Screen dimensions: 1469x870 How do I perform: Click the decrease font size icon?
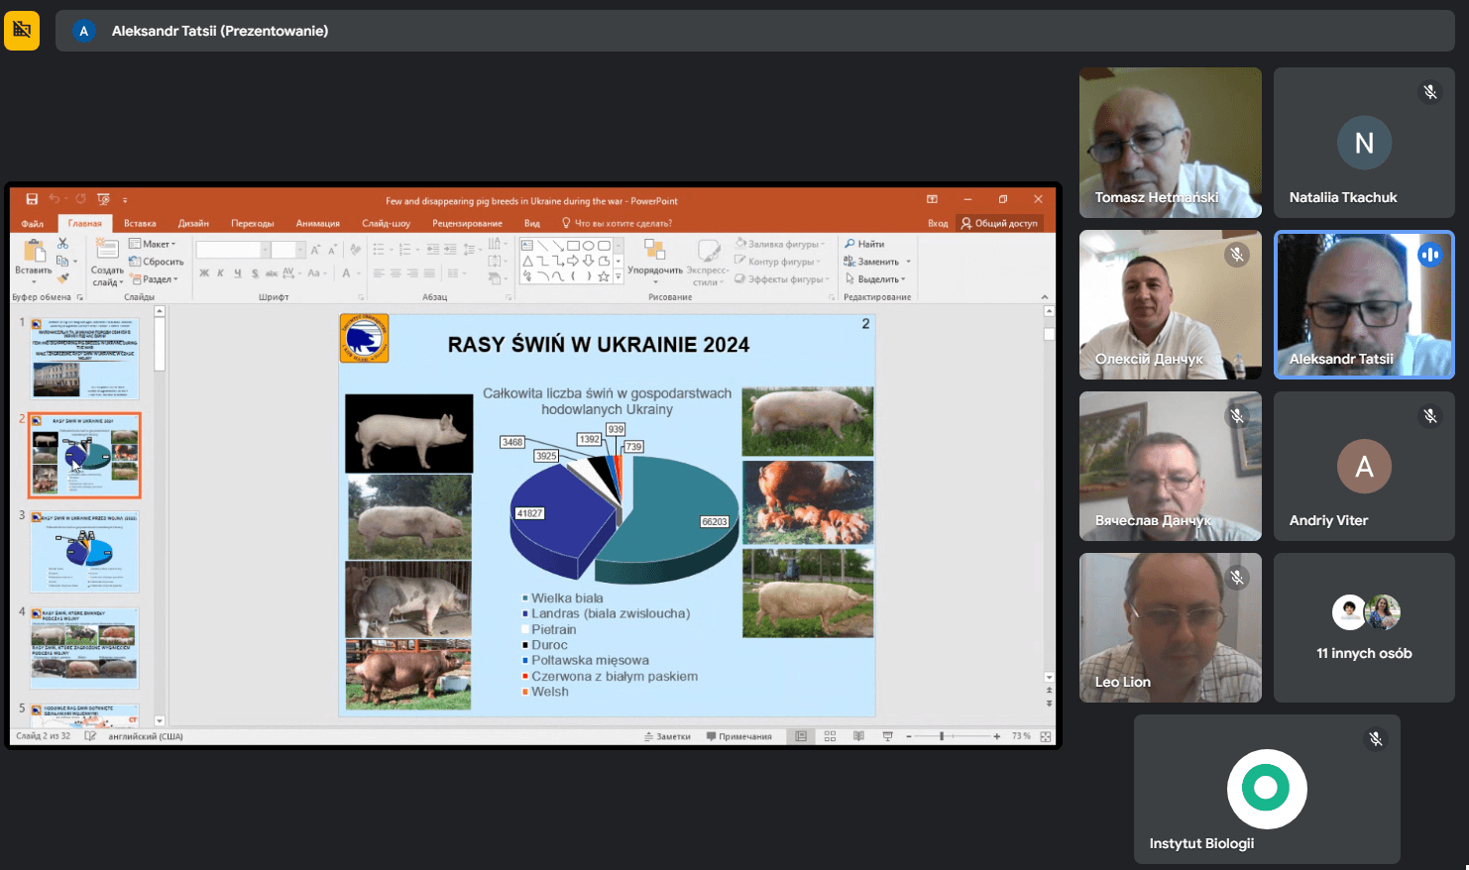[332, 250]
